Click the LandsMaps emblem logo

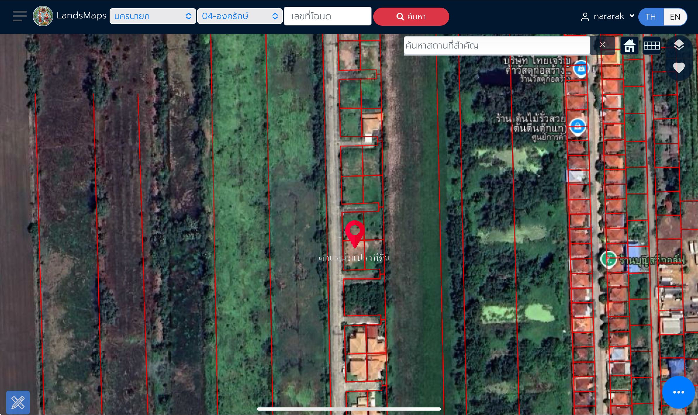[x=43, y=16]
